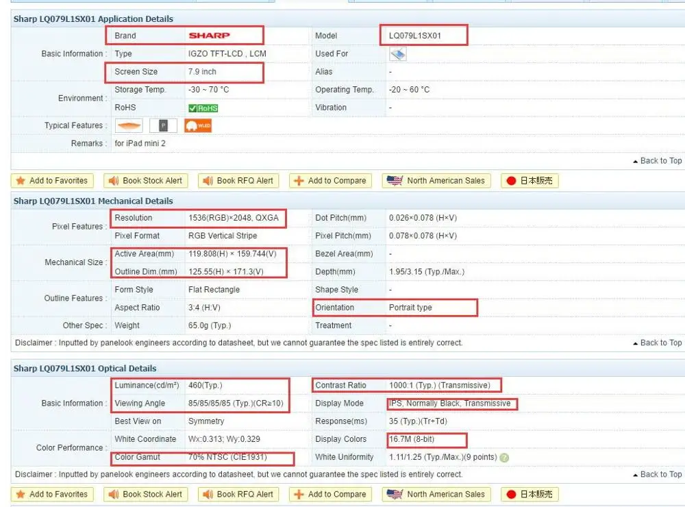The image size is (685, 507).
Task: Click the 119.808(H) × 159.744(V) active area value
Action: click(x=232, y=253)
